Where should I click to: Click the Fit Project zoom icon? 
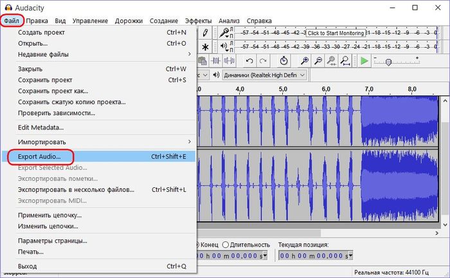345,61
